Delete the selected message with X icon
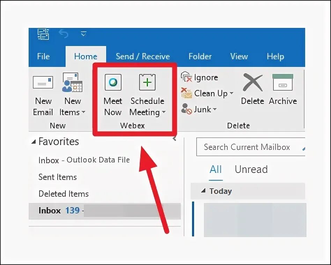Viewport: 331px width, 265px height. pos(252,82)
